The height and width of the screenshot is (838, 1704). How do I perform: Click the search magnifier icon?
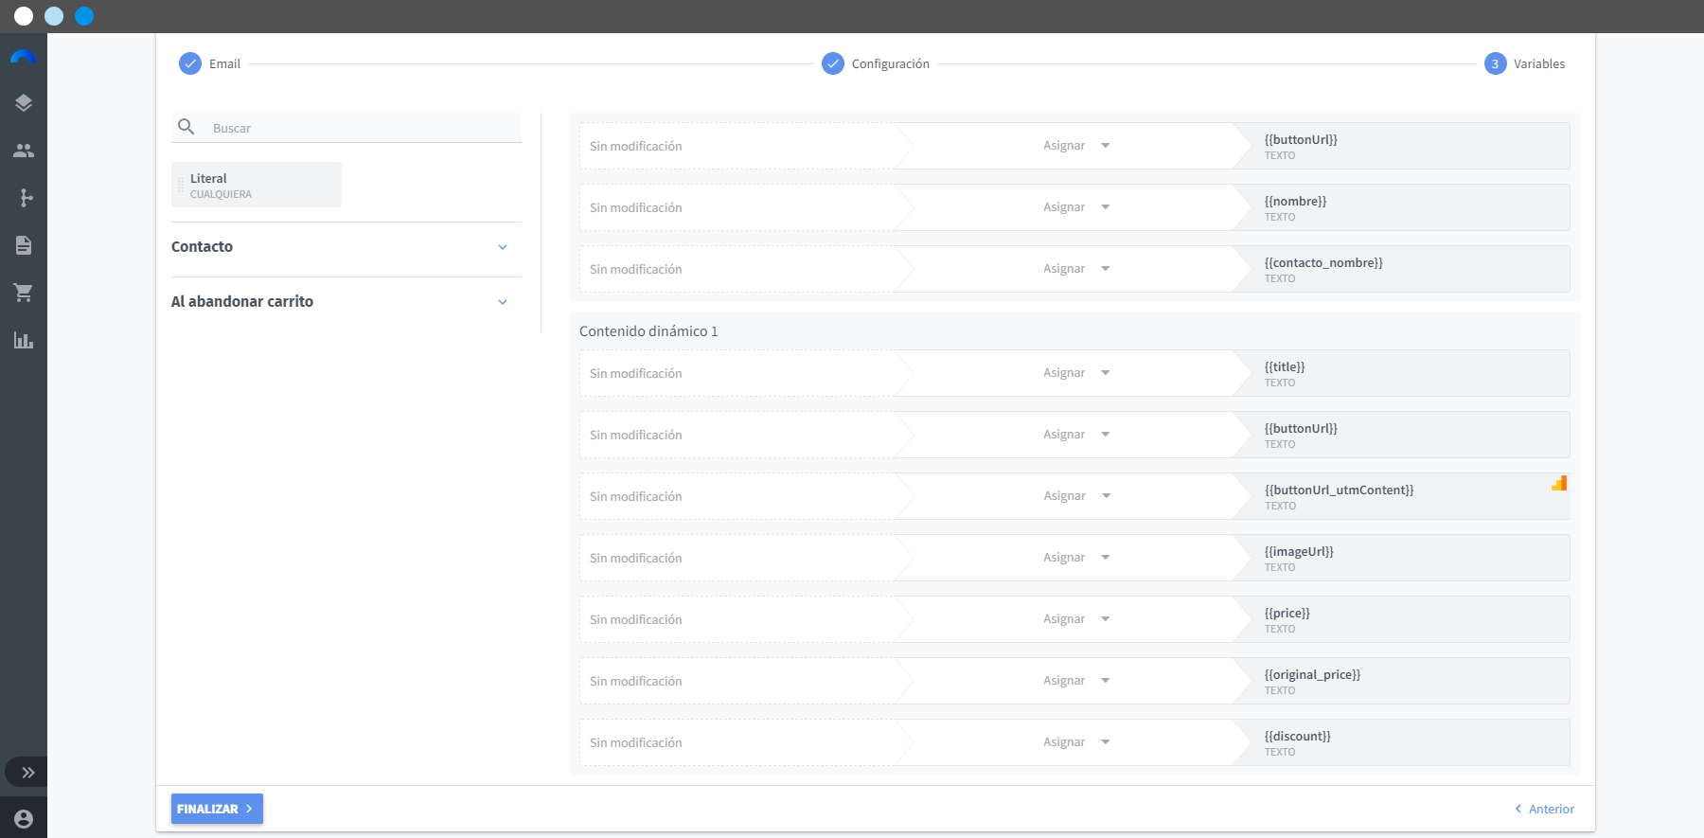point(186,127)
